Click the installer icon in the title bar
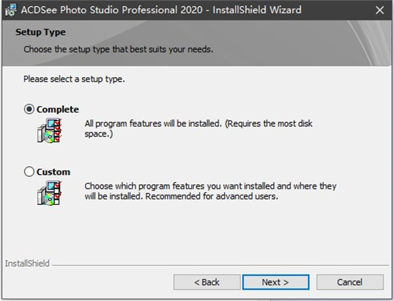 [9, 10]
